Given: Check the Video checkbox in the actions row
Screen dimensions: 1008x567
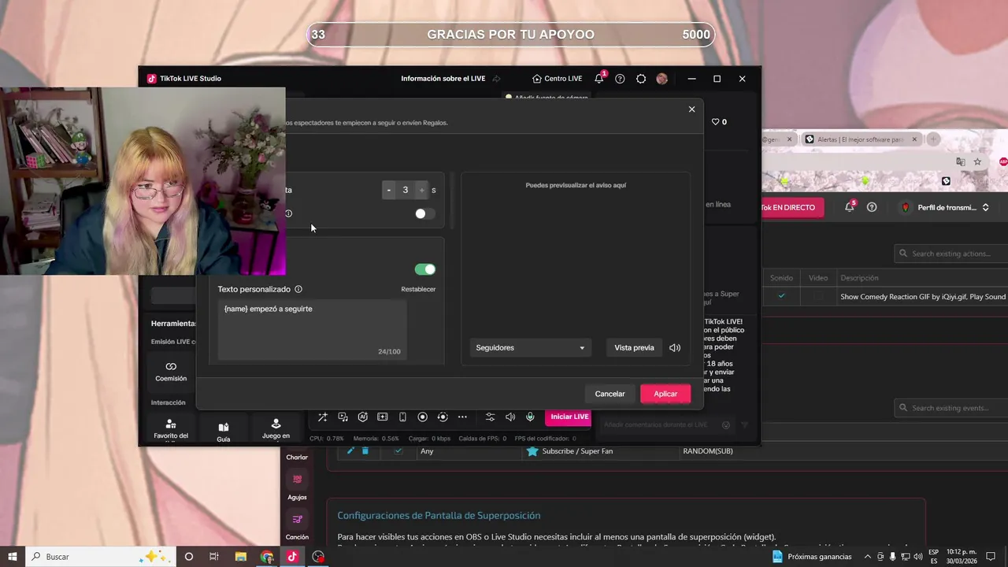Looking at the screenshot, I should [x=818, y=296].
